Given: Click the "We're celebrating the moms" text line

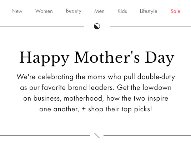Looking at the screenshot, I should click(61, 77).
